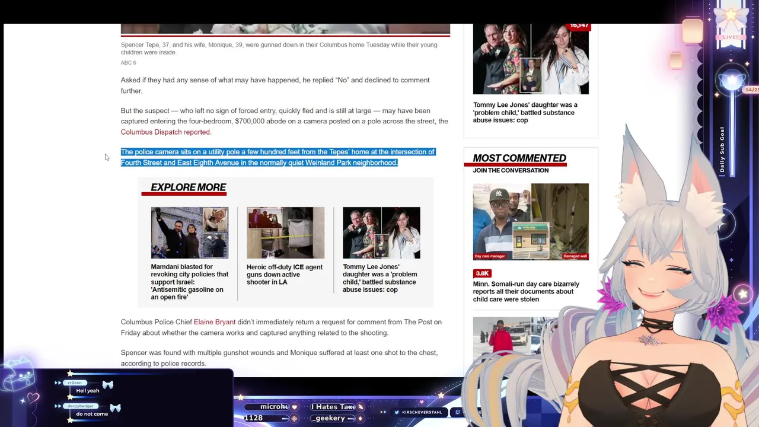759x427 pixels.
Task: Click derpybadger chat username
Action: (80, 406)
